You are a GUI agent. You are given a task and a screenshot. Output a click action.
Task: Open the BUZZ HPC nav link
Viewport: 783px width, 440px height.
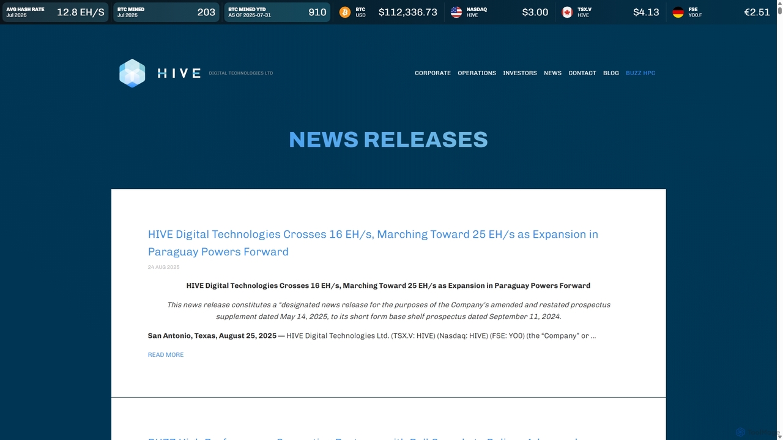640,73
